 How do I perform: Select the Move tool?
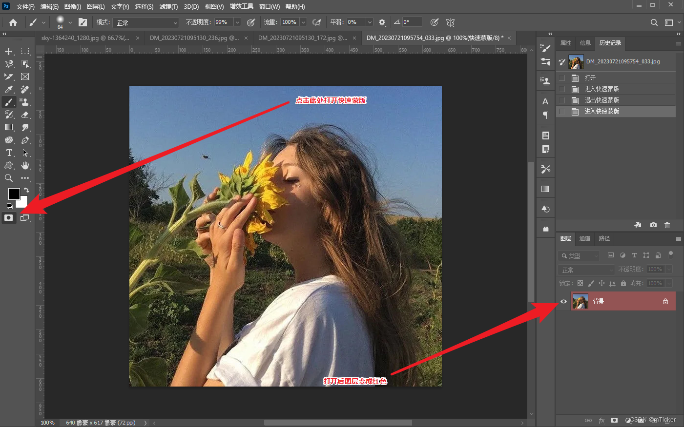9,51
